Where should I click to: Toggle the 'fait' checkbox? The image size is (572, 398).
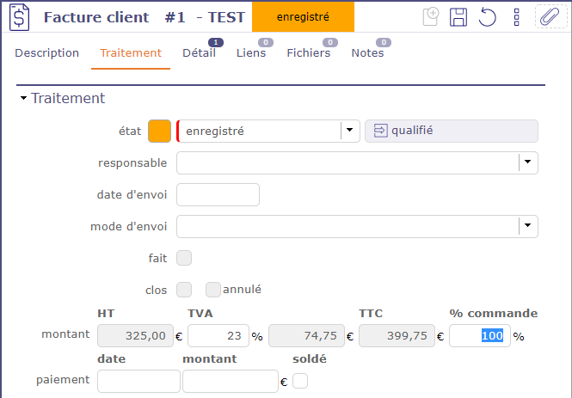[x=184, y=258]
